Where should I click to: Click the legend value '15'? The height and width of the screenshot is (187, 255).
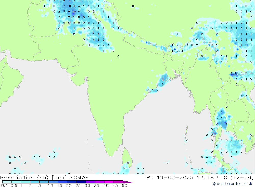(60, 185)
